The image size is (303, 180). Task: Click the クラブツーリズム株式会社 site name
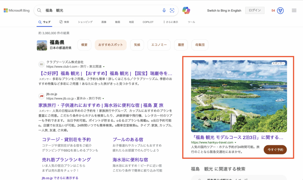click(x=65, y=62)
